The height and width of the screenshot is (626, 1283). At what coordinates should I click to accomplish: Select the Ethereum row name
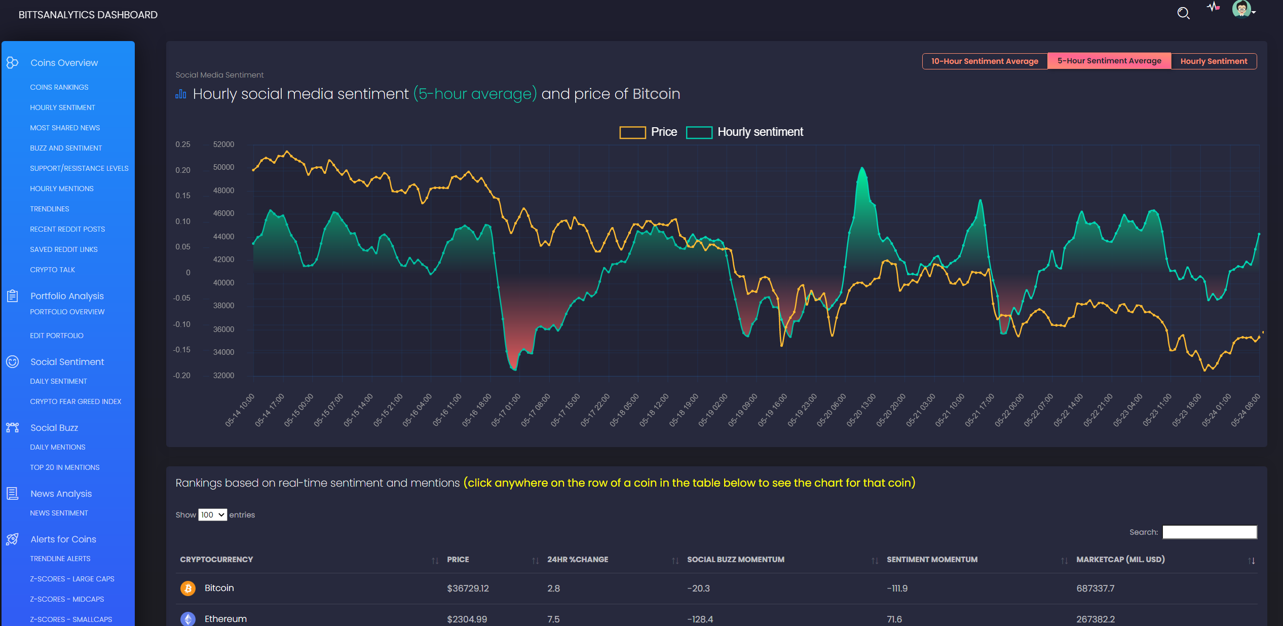click(225, 619)
